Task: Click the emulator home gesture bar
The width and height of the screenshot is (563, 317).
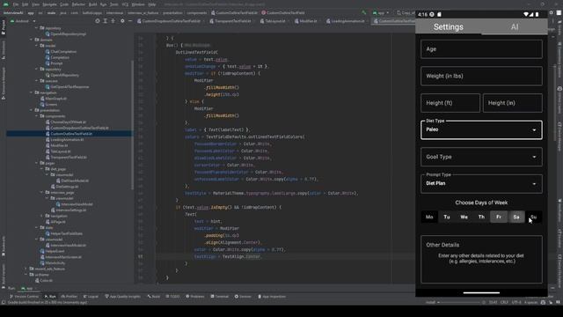Action: pyautogui.click(x=481, y=292)
